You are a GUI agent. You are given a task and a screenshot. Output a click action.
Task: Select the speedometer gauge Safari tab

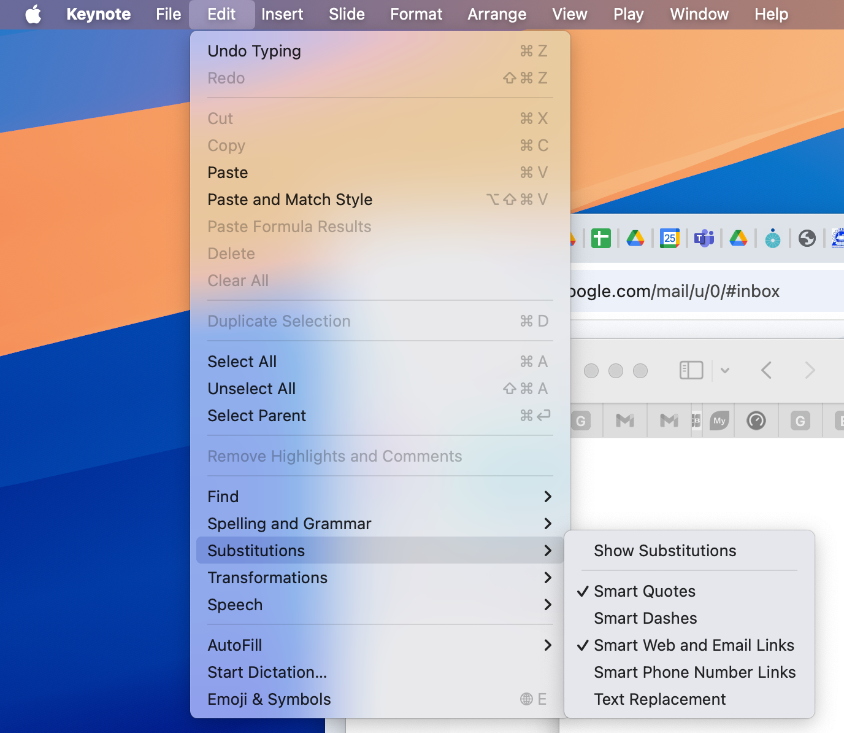(756, 421)
